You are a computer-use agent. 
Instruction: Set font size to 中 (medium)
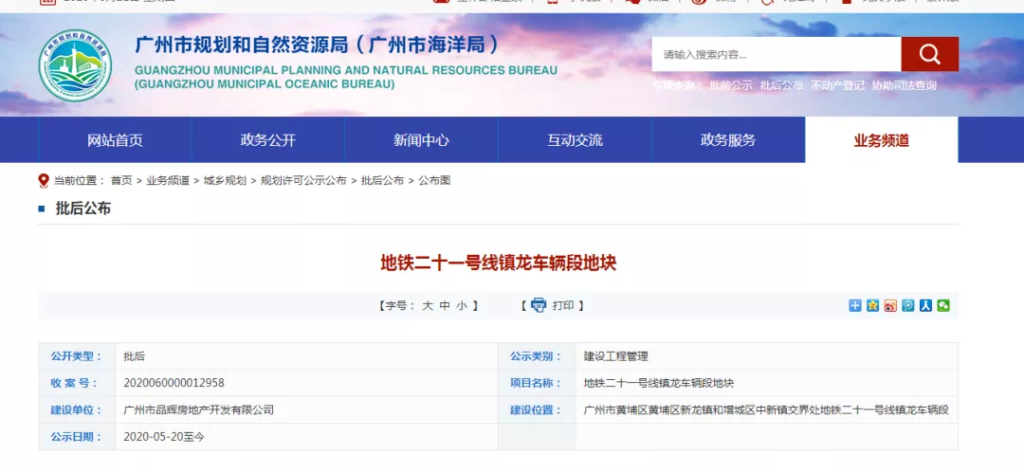click(445, 305)
